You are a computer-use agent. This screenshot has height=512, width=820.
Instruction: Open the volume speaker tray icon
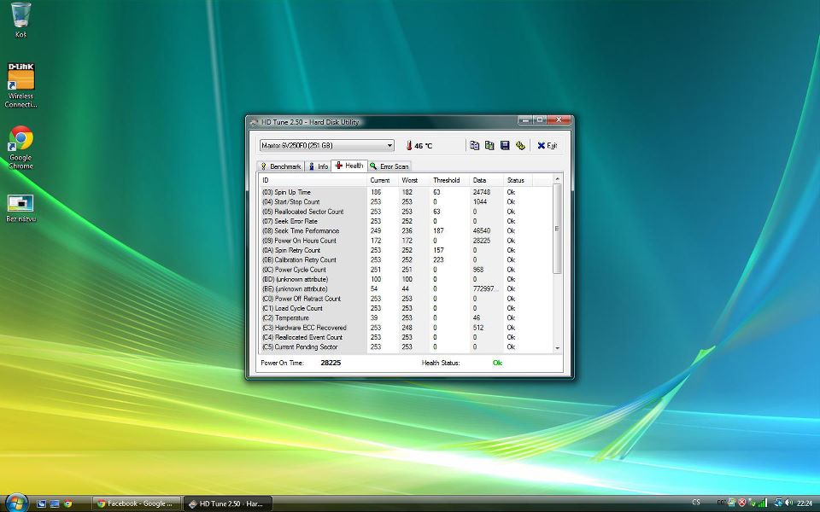[x=788, y=503]
